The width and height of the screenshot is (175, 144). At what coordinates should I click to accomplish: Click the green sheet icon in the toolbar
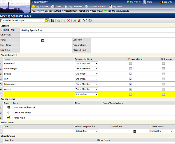[53, 20]
